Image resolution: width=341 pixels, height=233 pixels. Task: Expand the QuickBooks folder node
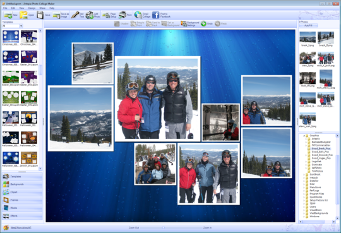click(304, 197)
